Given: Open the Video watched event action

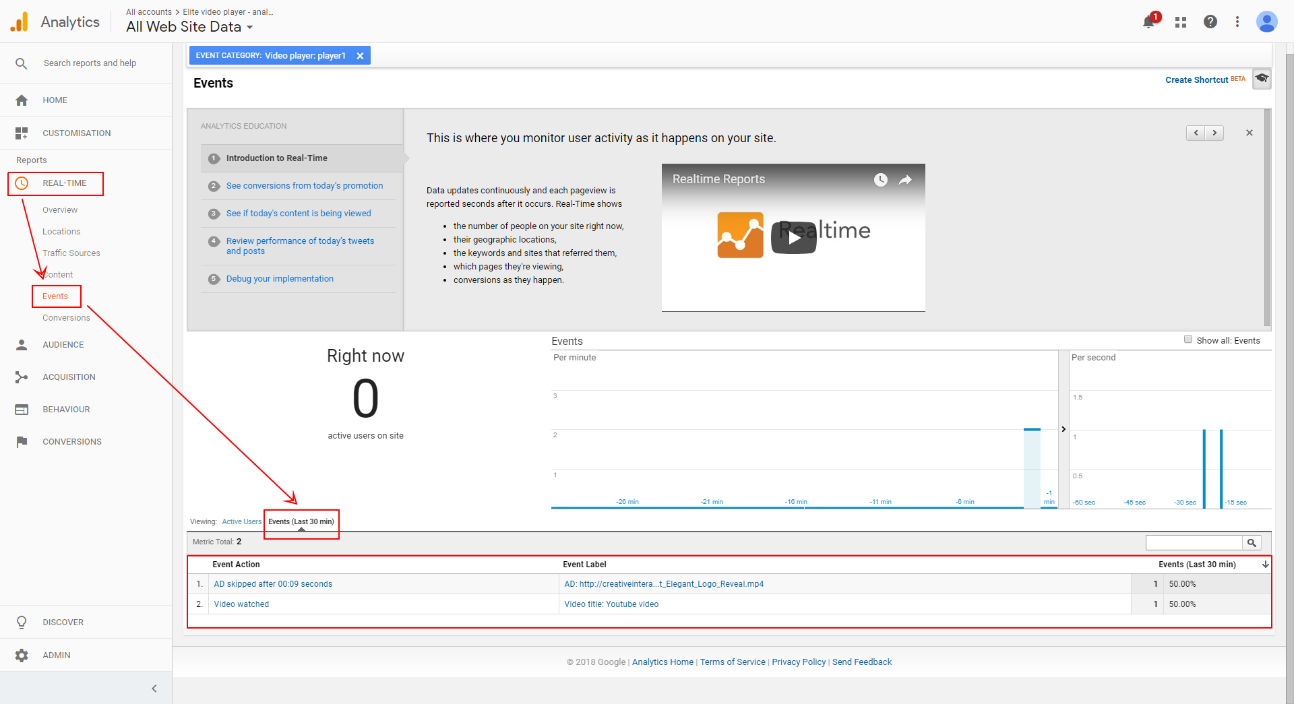Looking at the screenshot, I should [241, 604].
